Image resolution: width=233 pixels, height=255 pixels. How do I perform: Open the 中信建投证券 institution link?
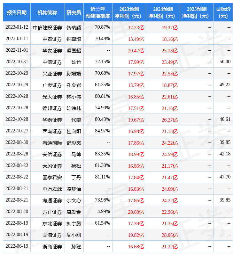click(47, 28)
